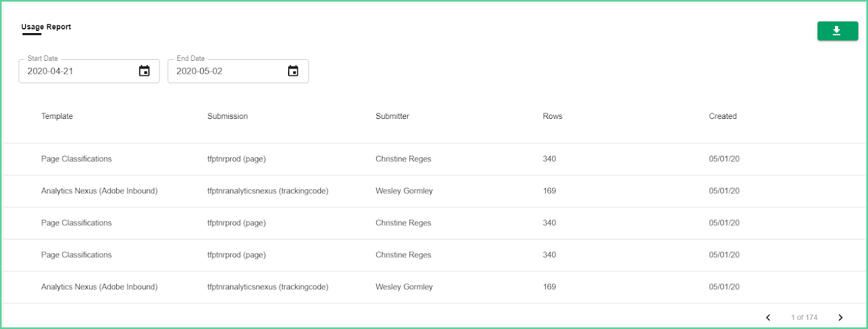
Task: Click the page indicator 1 of 174
Action: click(804, 318)
